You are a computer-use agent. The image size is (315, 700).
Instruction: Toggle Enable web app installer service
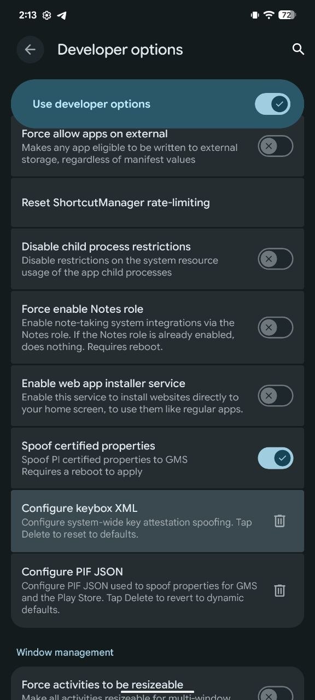pos(276,395)
